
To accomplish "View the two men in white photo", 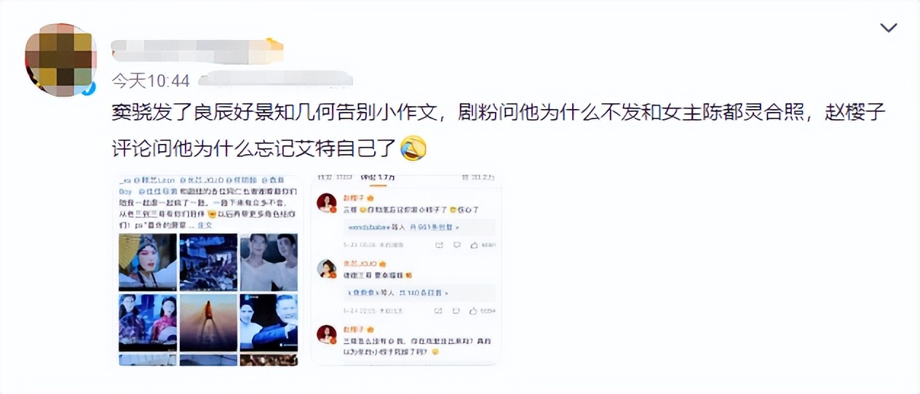I will (x=269, y=262).
